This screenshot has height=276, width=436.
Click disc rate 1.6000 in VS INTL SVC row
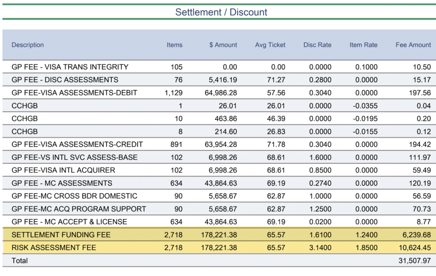pos(320,157)
